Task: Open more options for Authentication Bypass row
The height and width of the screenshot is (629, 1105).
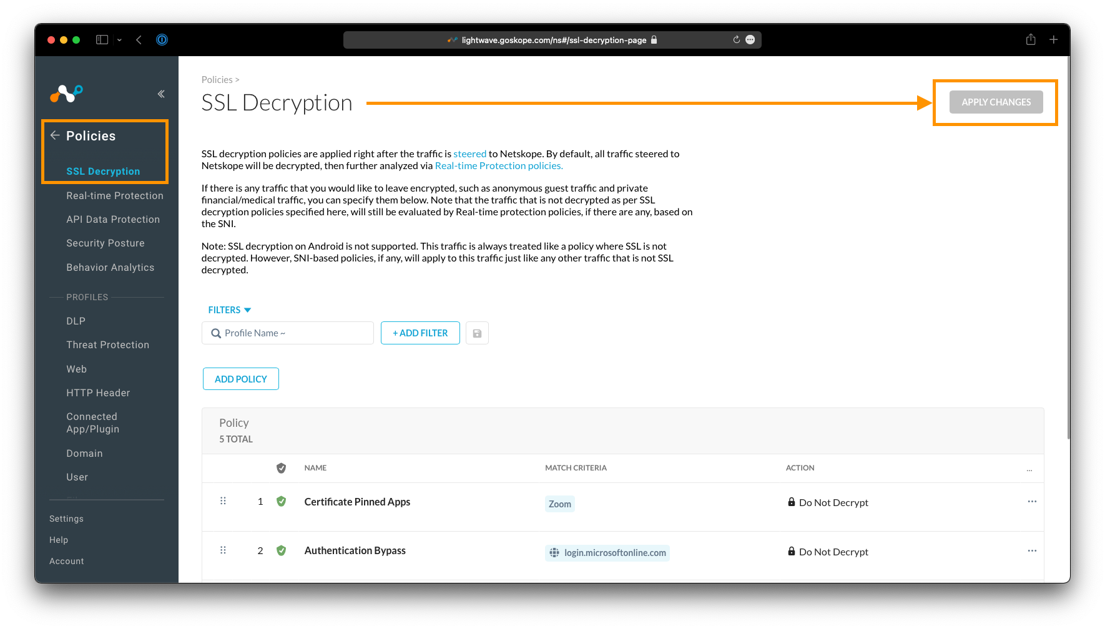Action: click(1031, 551)
